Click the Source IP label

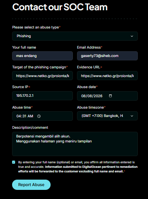coord(21,87)
